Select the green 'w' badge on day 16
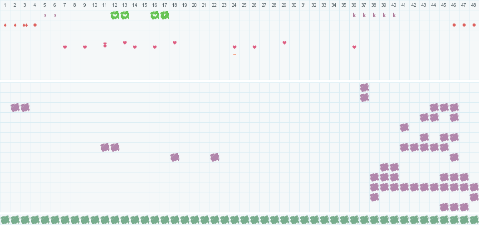 pos(155,15)
